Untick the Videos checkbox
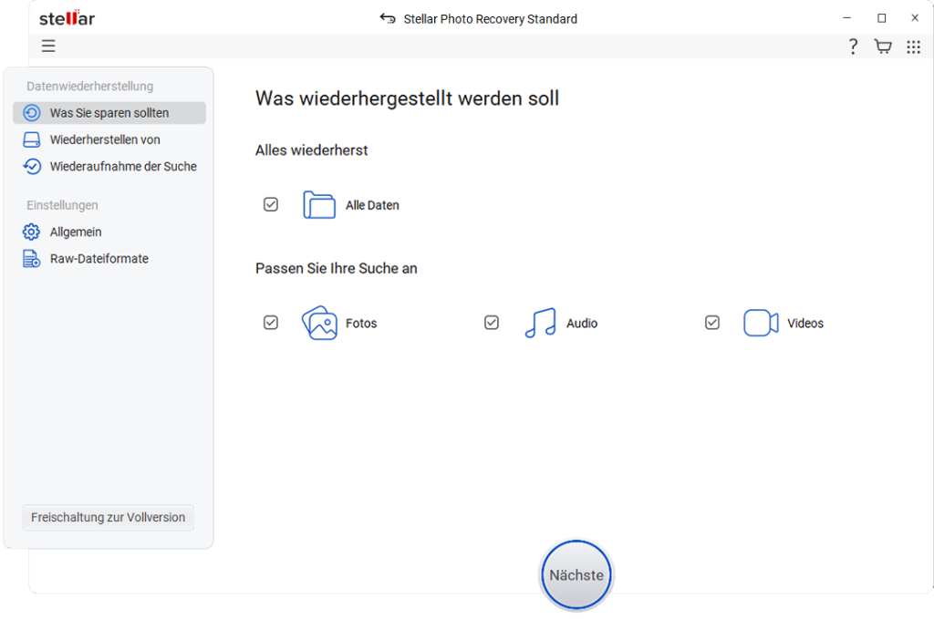The image size is (934, 619). click(x=712, y=323)
